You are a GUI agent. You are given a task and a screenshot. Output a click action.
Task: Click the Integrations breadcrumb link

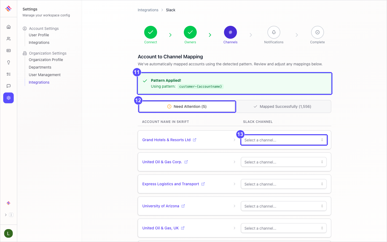pyautogui.click(x=148, y=10)
